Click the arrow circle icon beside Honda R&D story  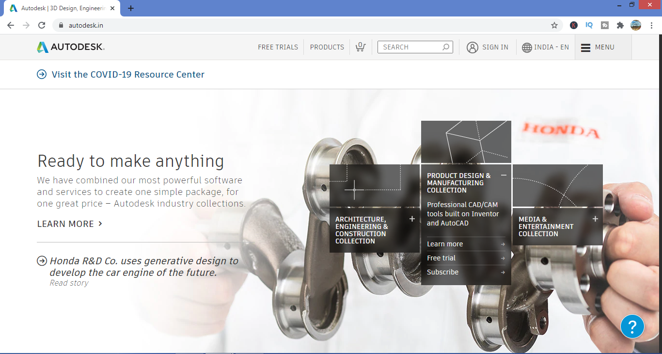[42, 261]
